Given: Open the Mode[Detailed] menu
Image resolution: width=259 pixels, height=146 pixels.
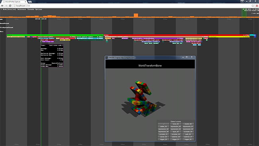Looking at the screenshot, I should [10, 10].
